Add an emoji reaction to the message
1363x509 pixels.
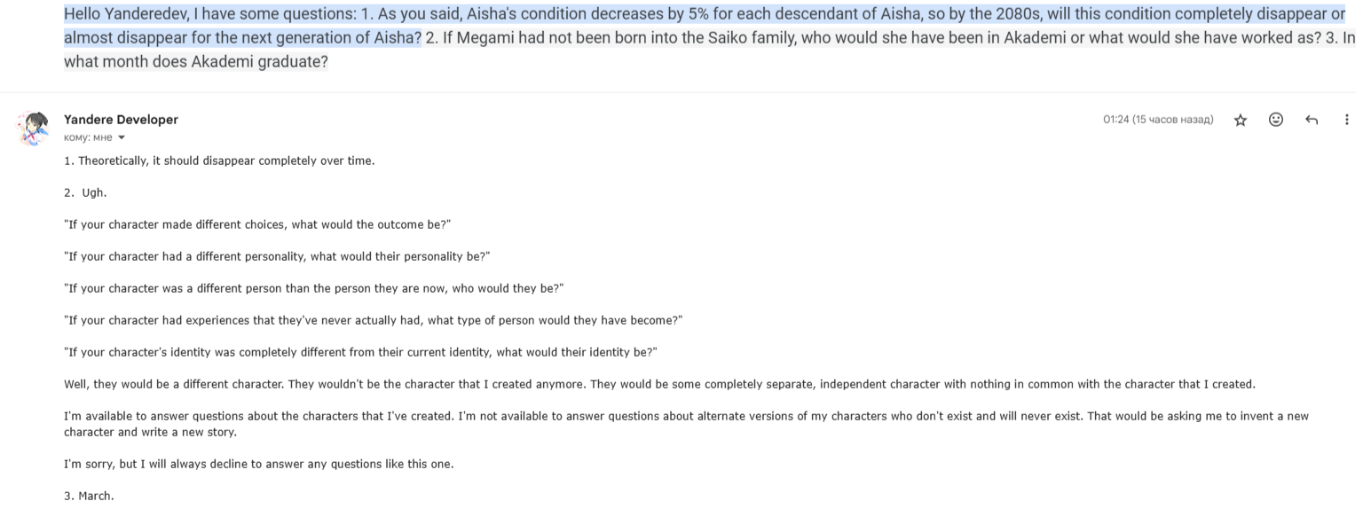(1276, 120)
